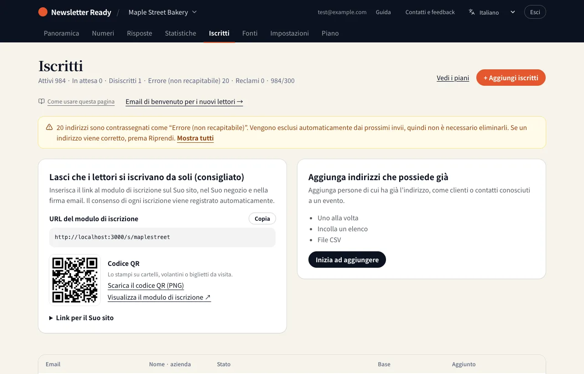The image size is (584, 374).
Task: Open the Impostazioni tab
Action: [x=289, y=33]
